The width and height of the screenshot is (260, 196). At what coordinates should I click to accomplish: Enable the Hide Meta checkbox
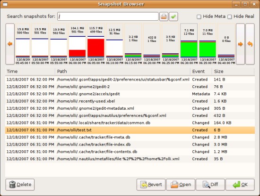point(199,16)
